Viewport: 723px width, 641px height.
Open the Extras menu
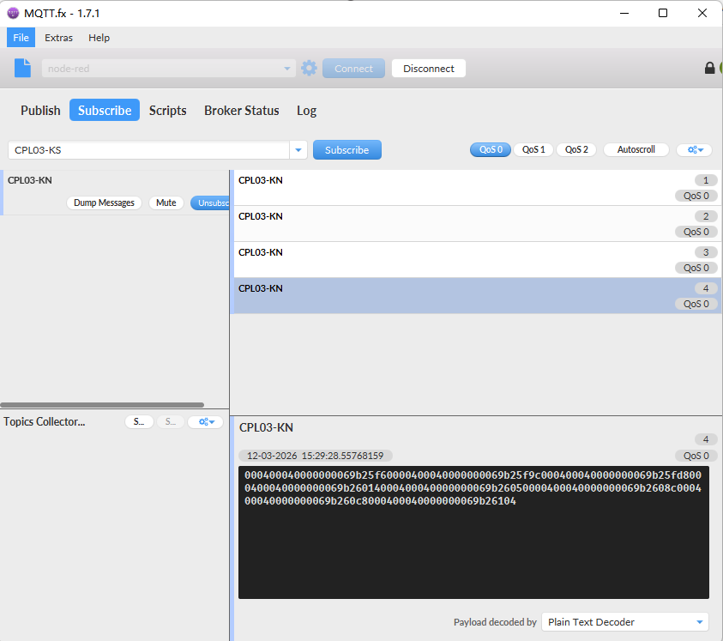(x=58, y=38)
